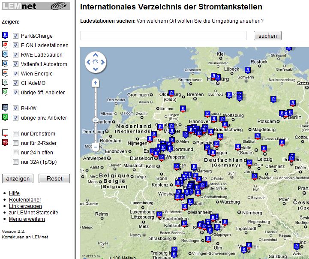
Task: Open the Routenplaner link
Action: pos(25,200)
